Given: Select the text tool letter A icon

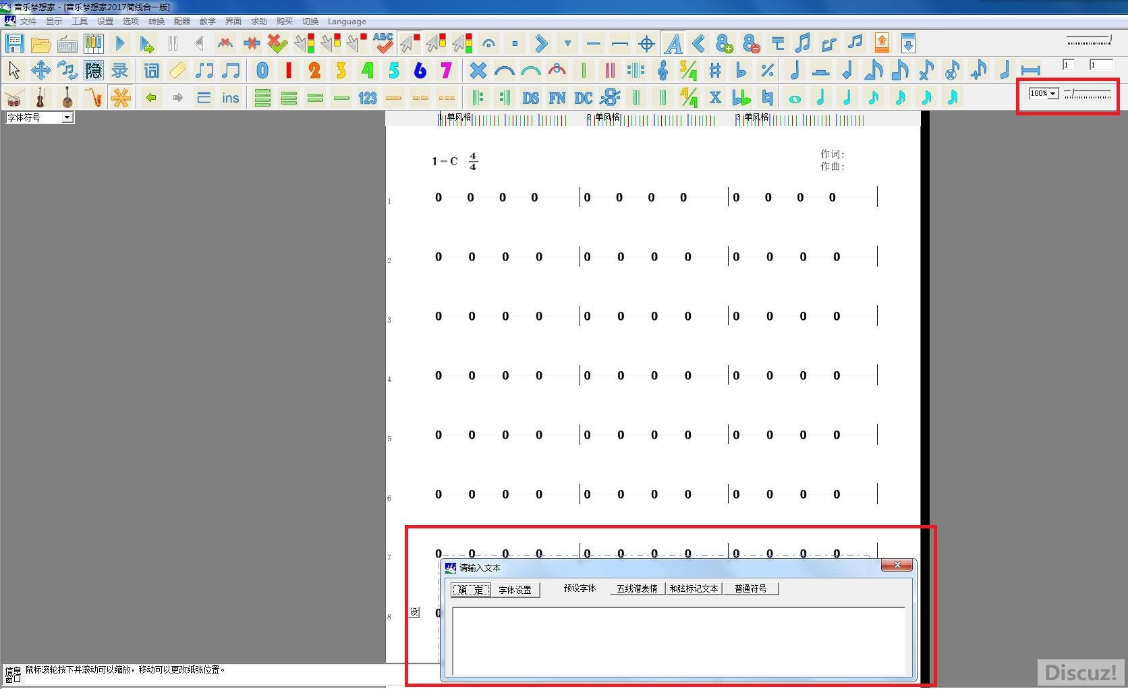Looking at the screenshot, I should 673,44.
